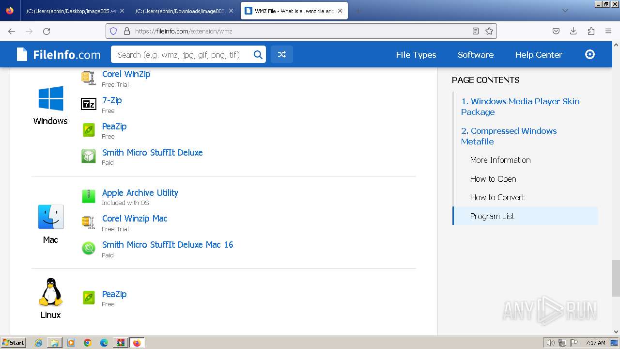Image resolution: width=620 pixels, height=349 pixels.
Task: Click the Windows PeaZip green icon
Action: [x=89, y=130]
